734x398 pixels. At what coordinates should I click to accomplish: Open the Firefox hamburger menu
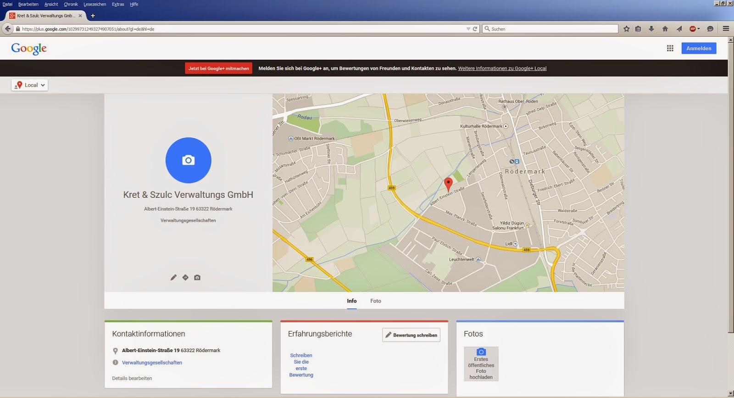(726, 28)
